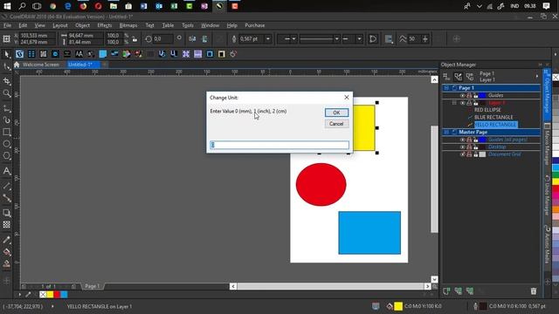Click the New Master Layer icon
The height and width of the screenshot is (314, 559).
click(458, 290)
